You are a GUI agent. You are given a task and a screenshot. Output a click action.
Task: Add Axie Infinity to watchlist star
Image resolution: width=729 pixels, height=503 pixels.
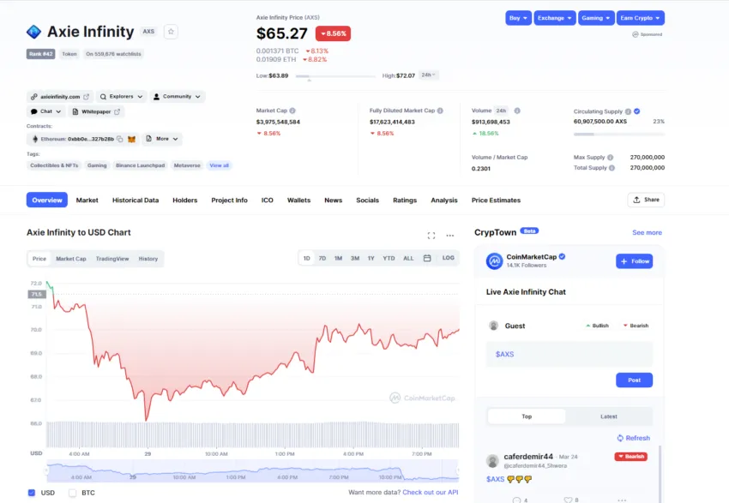coord(171,32)
